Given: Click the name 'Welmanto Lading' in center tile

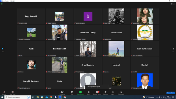Looking at the screenshot, I should [x=88, y=32].
